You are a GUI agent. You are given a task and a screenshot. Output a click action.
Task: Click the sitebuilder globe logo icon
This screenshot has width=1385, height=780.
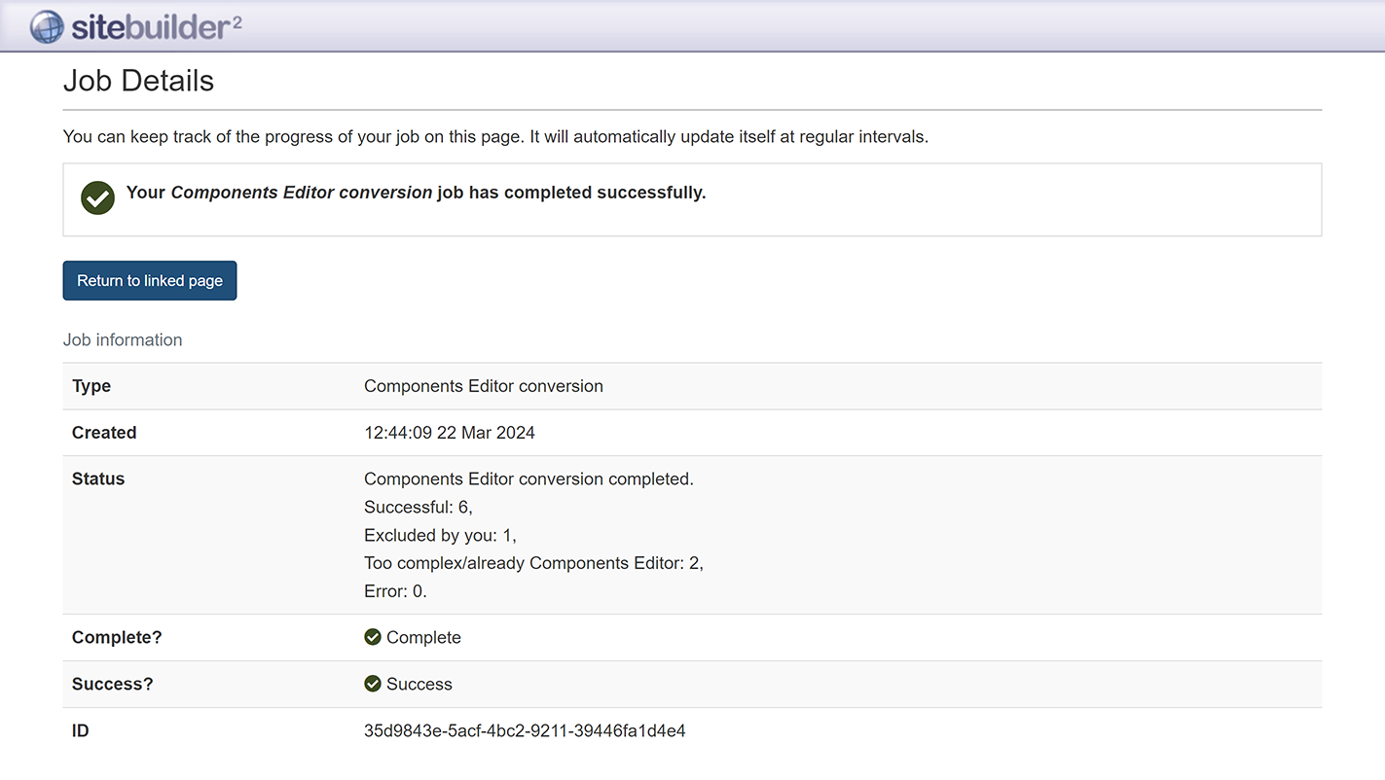point(47,27)
